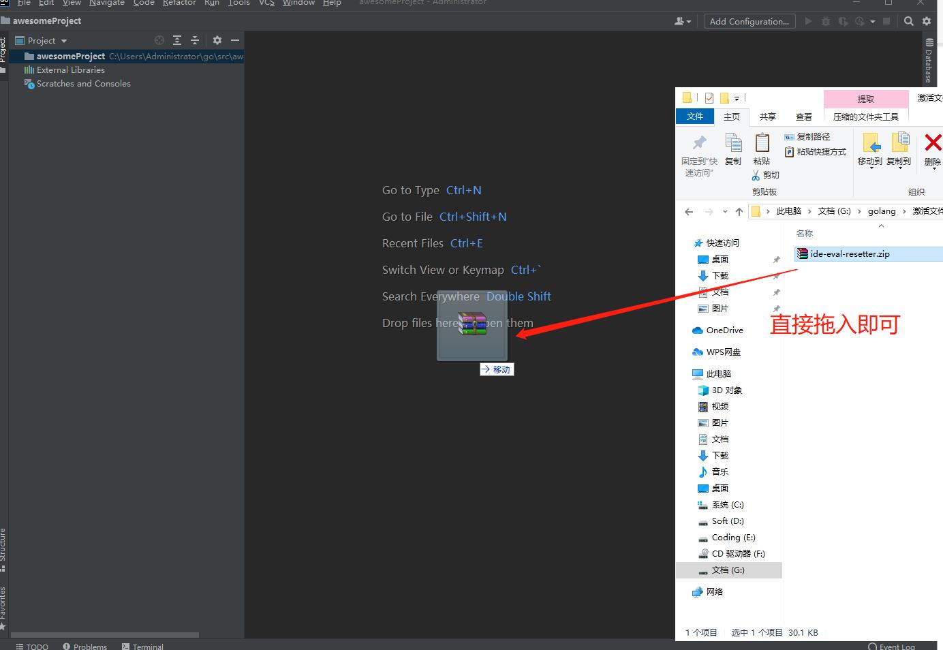Toggle the Database tool window tab
Viewport: 943px width, 650px height.
click(x=929, y=61)
